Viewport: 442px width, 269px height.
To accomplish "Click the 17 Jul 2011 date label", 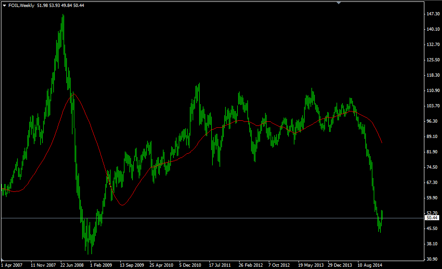I will click(x=220, y=265).
